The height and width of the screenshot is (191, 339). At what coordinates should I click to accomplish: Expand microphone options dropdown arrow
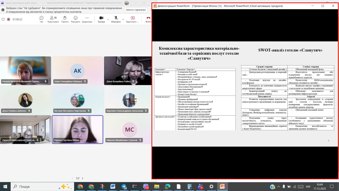123,19
